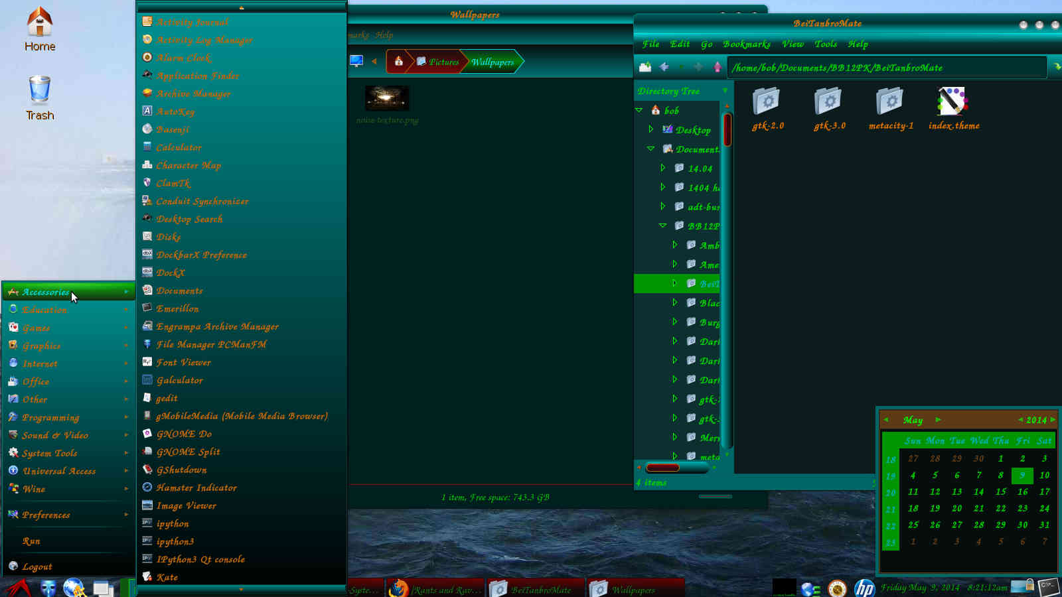Open the Home desktop icon
The image size is (1062, 597).
40,29
